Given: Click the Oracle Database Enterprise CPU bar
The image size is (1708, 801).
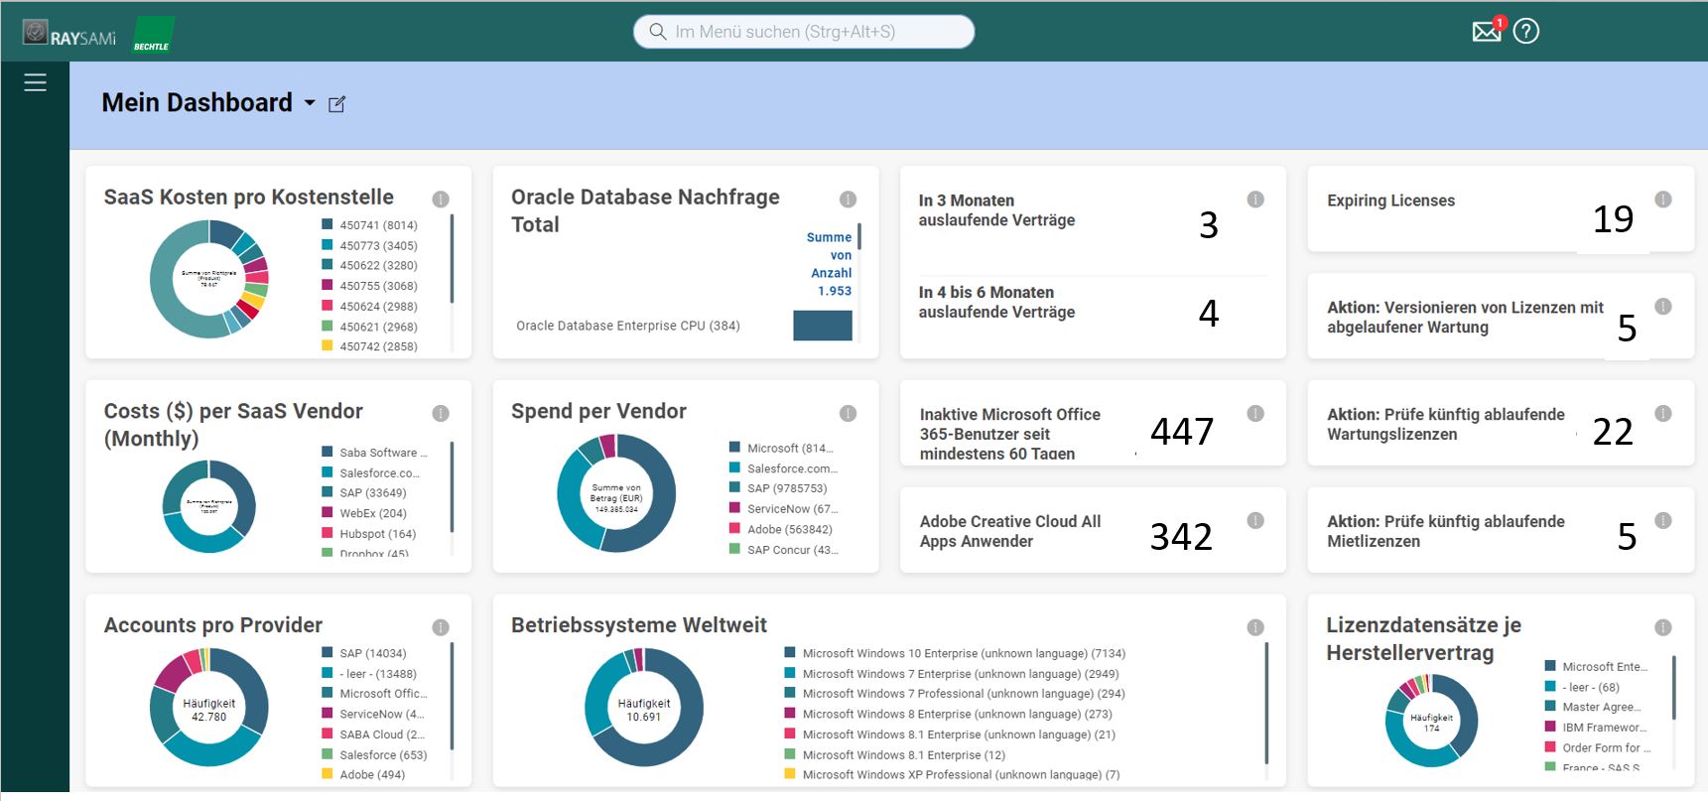Looking at the screenshot, I should tap(822, 326).
